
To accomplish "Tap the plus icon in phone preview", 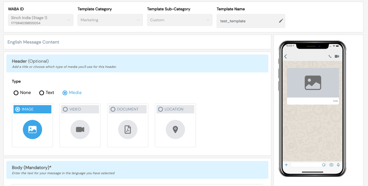I will click(286, 165).
